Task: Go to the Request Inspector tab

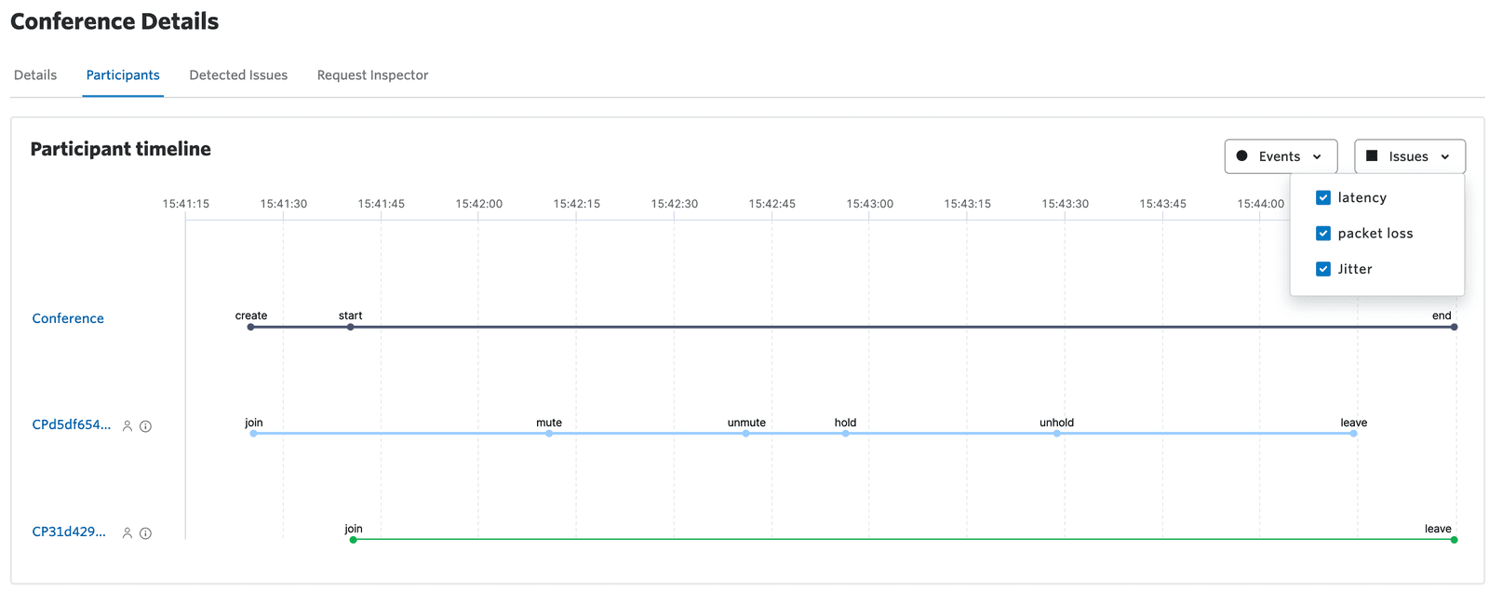Action: 372,75
